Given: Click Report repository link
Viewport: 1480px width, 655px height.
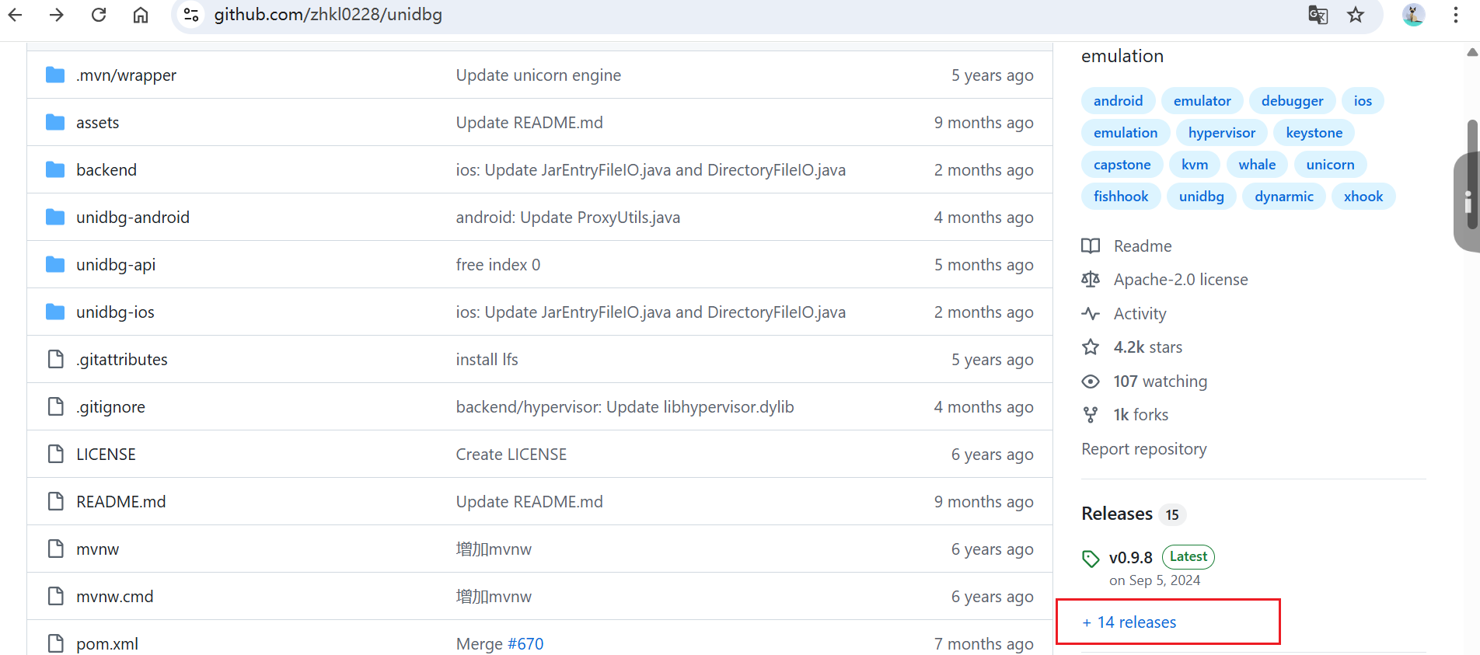Looking at the screenshot, I should 1143,449.
